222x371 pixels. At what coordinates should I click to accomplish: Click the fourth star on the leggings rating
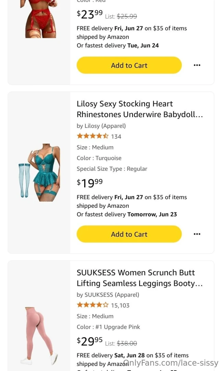click(99, 305)
